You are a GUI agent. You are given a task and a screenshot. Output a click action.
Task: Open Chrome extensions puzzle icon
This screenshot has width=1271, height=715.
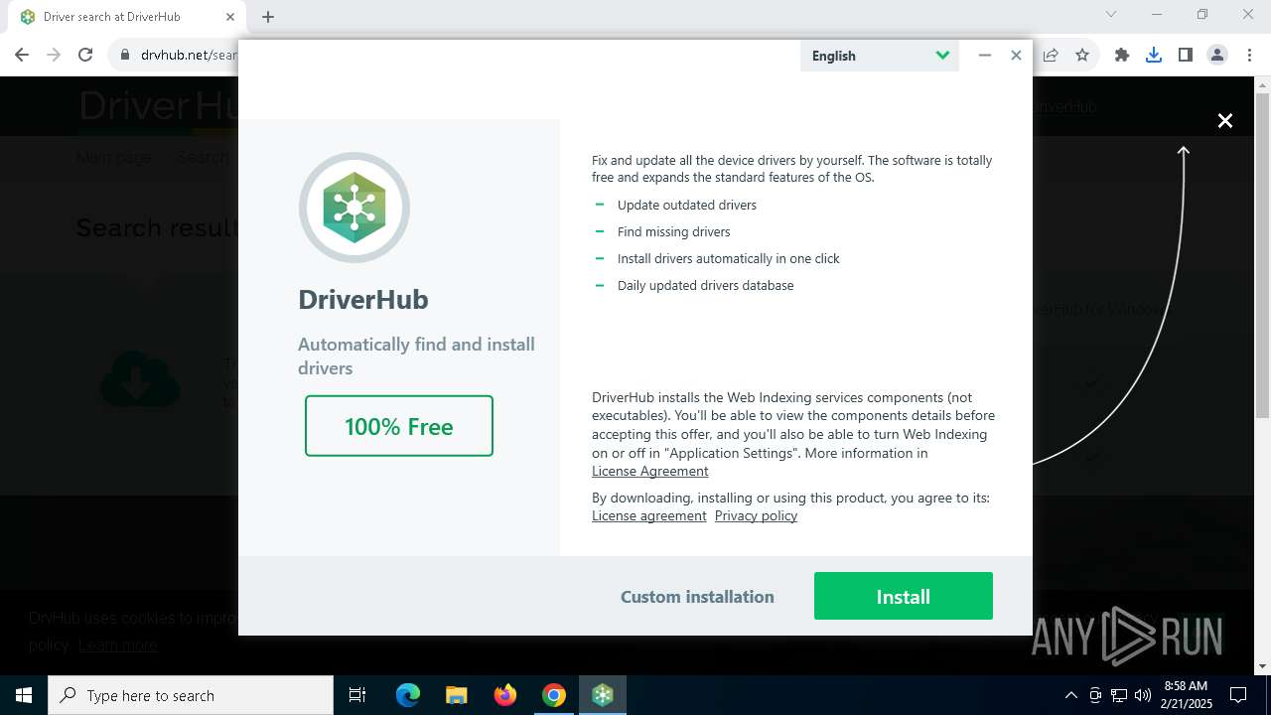(1122, 55)
